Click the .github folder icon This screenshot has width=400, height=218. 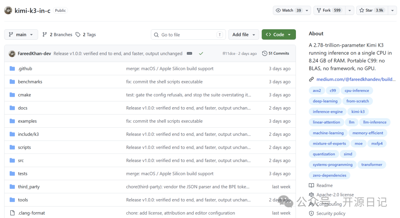pos(12,69)
